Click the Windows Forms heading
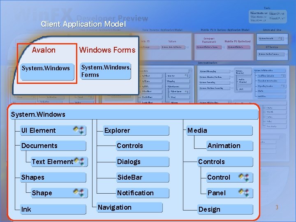This screenshot has height=222, width=296. click(107, 50)
